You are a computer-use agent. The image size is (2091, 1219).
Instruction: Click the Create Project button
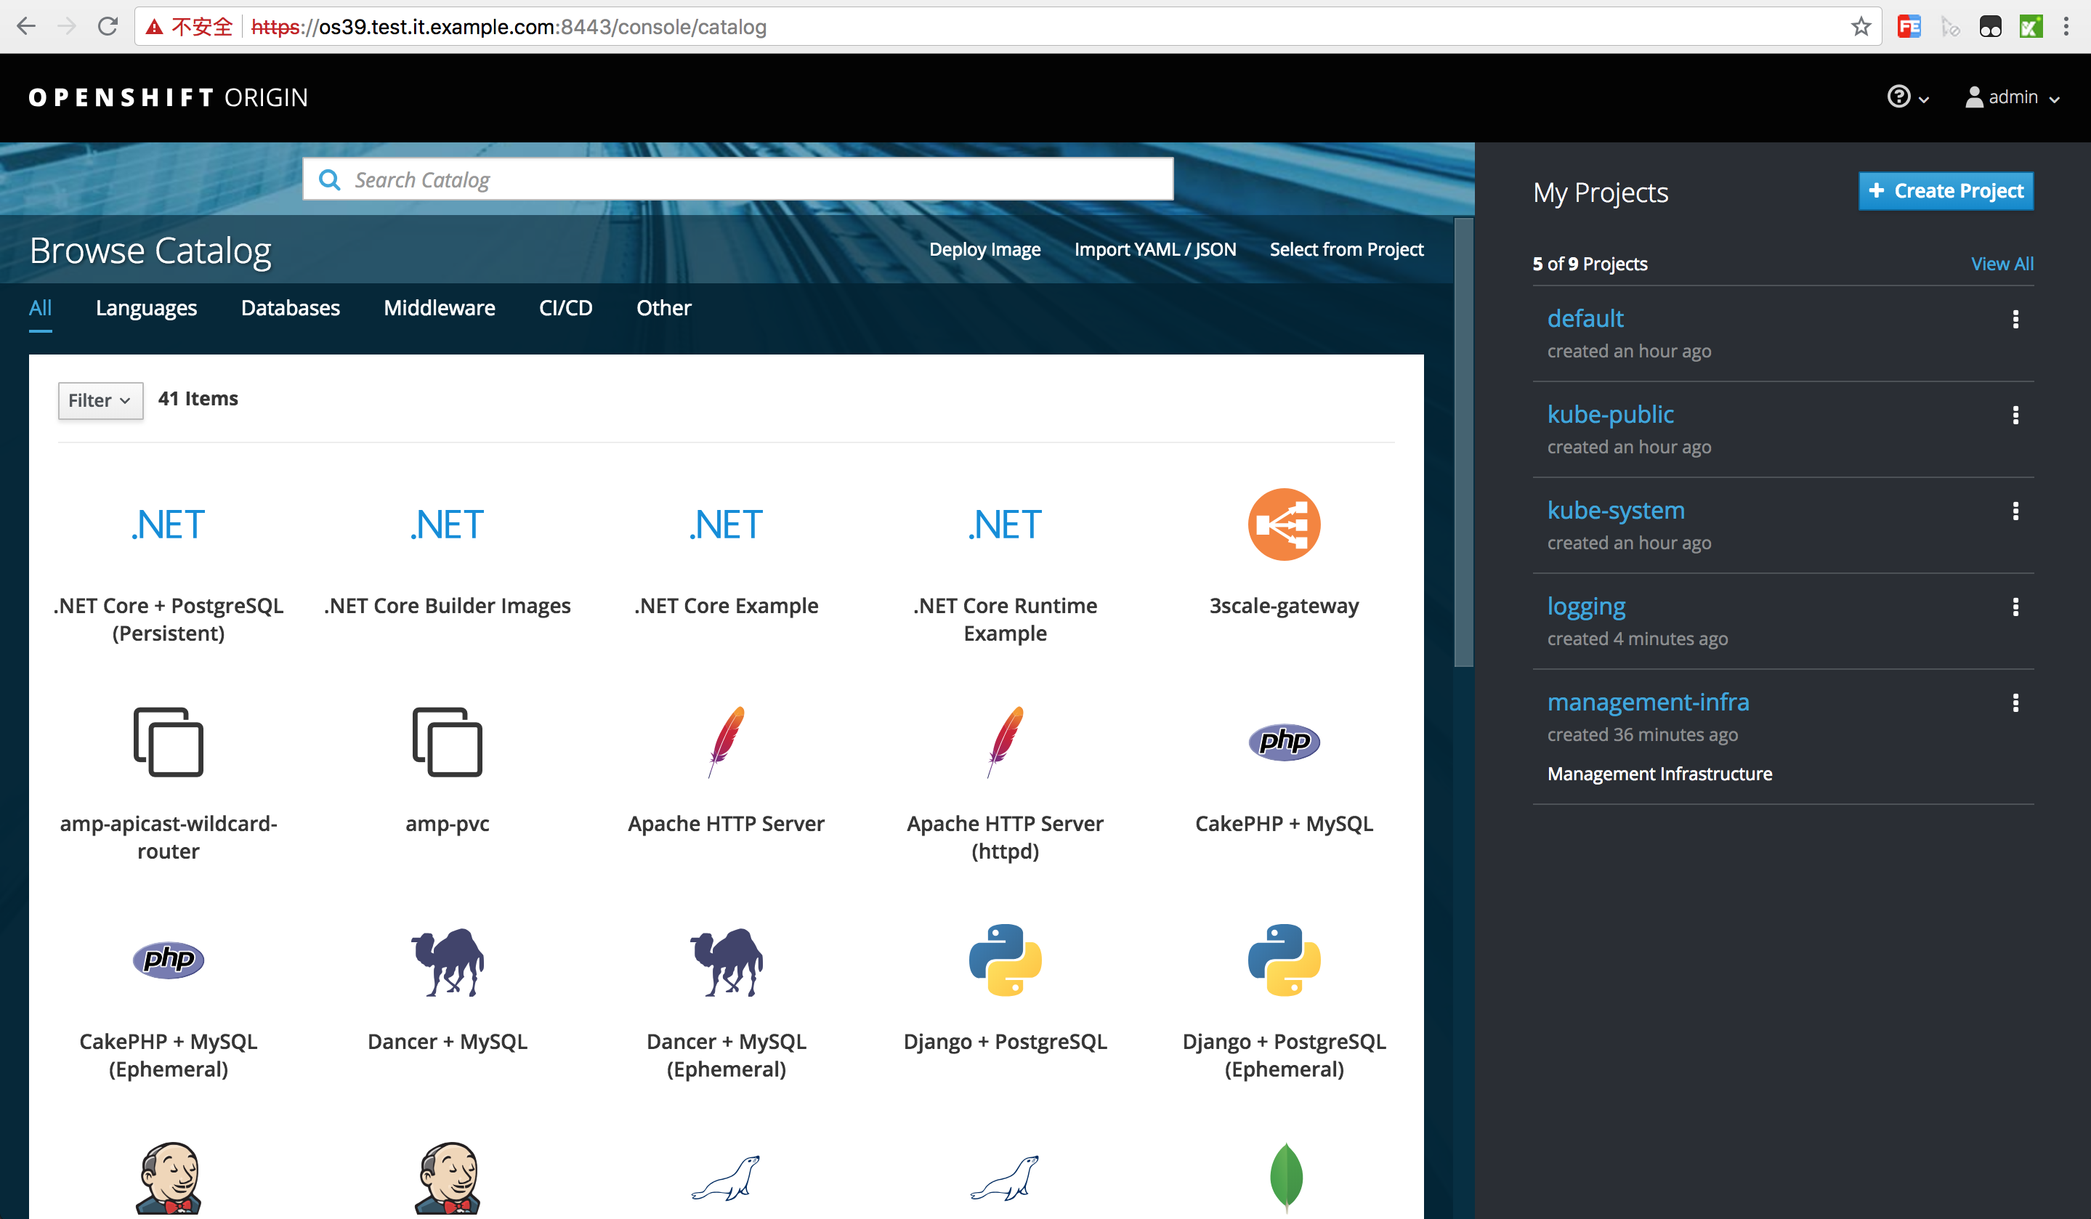pyautogui.click(x=1945, y=191)
